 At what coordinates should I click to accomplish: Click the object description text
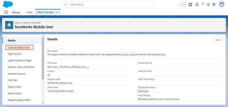click(x=106, y=55)
